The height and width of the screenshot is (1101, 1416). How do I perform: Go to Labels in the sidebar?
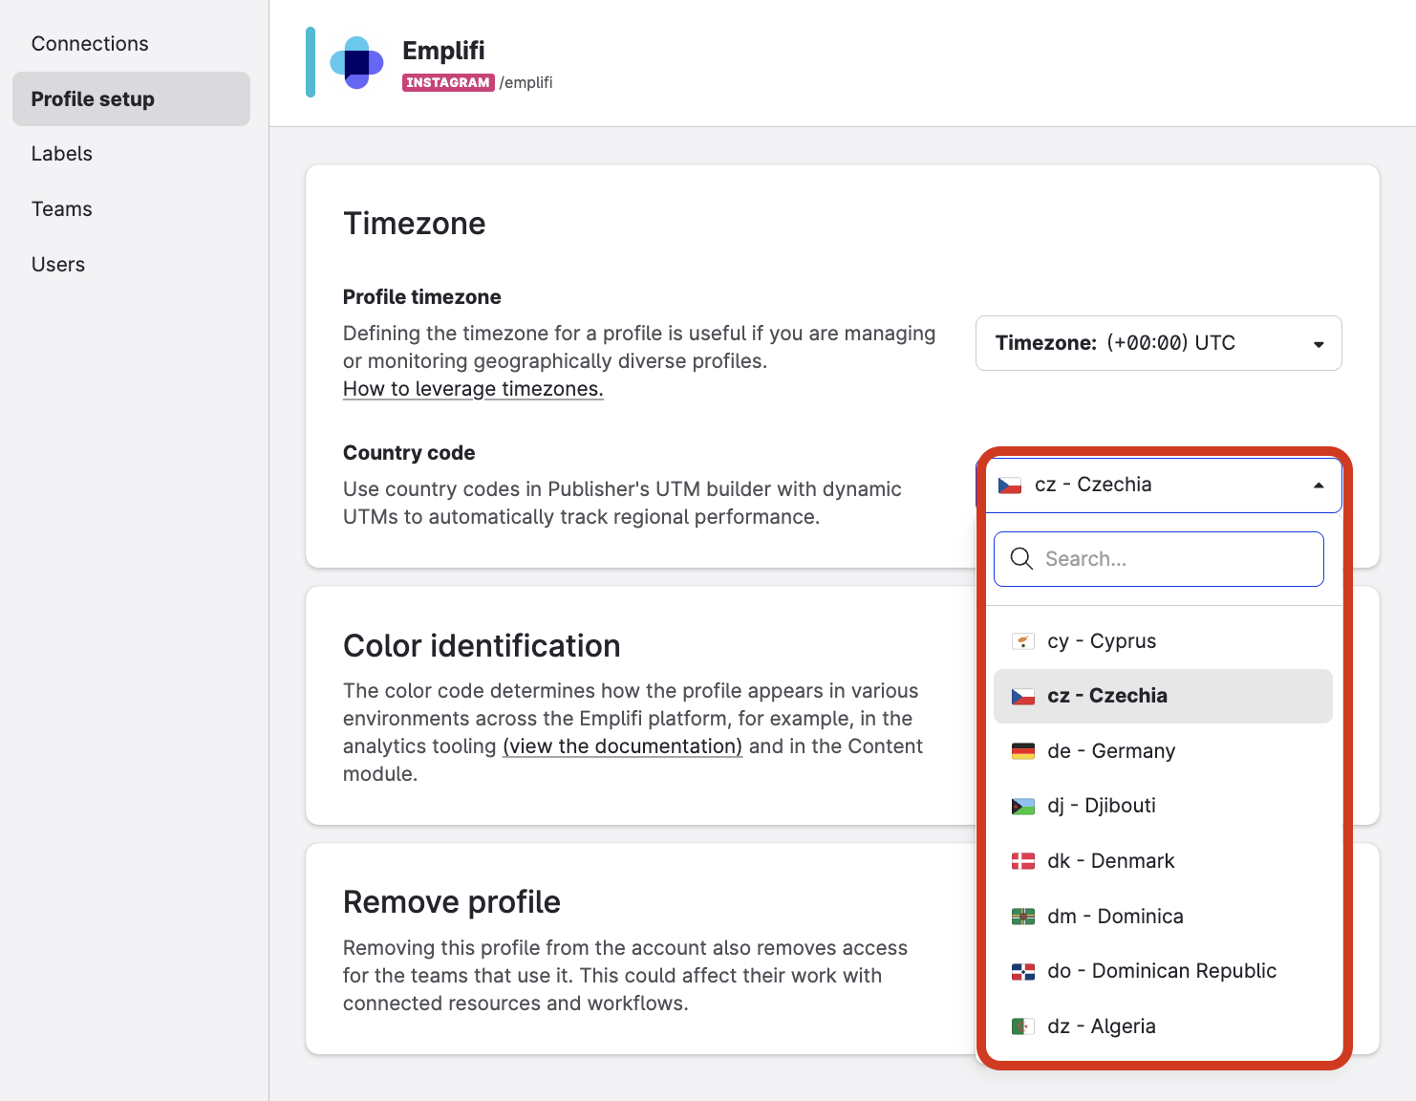pyautogui.click(x=62, y=154)
